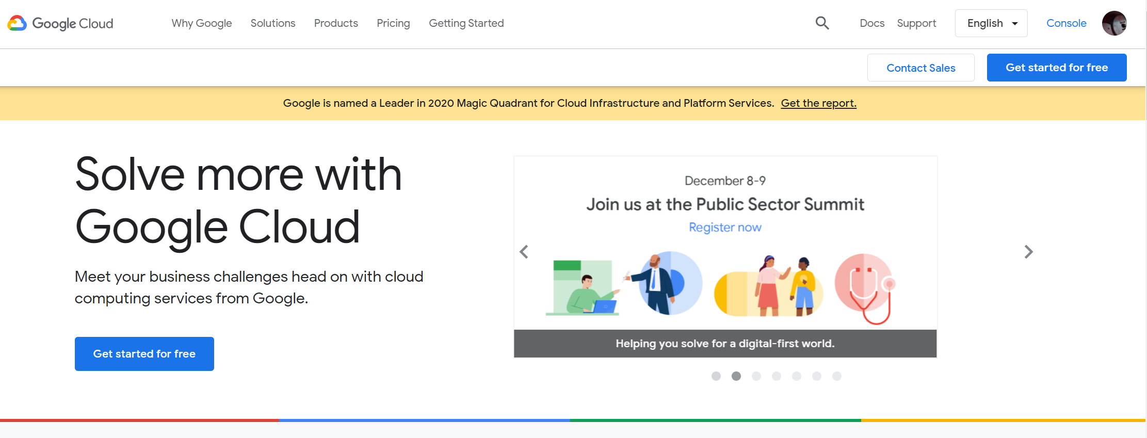1147x438 pixels.
Task: Open the search magnifier icon
Action: click(822, 23)
